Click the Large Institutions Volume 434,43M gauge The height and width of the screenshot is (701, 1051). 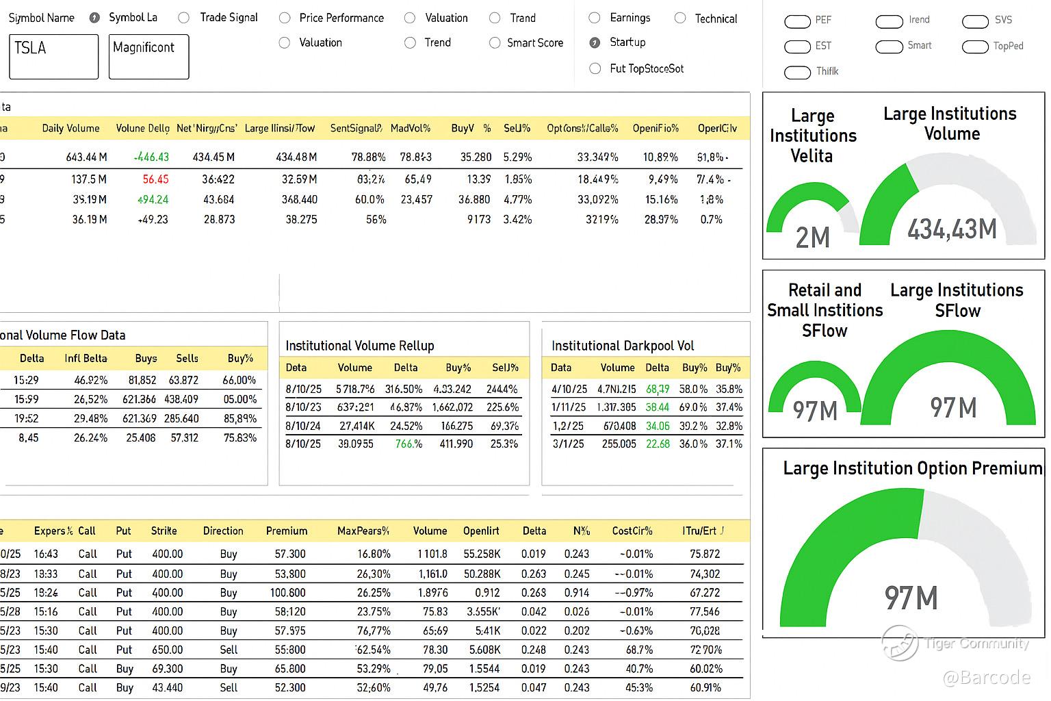pos(948,199)
